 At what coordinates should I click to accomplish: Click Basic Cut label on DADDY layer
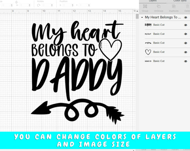coord(159,25)
